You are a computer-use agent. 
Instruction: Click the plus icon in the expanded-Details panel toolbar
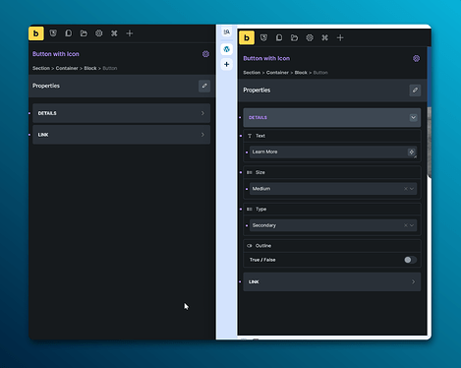340,37
